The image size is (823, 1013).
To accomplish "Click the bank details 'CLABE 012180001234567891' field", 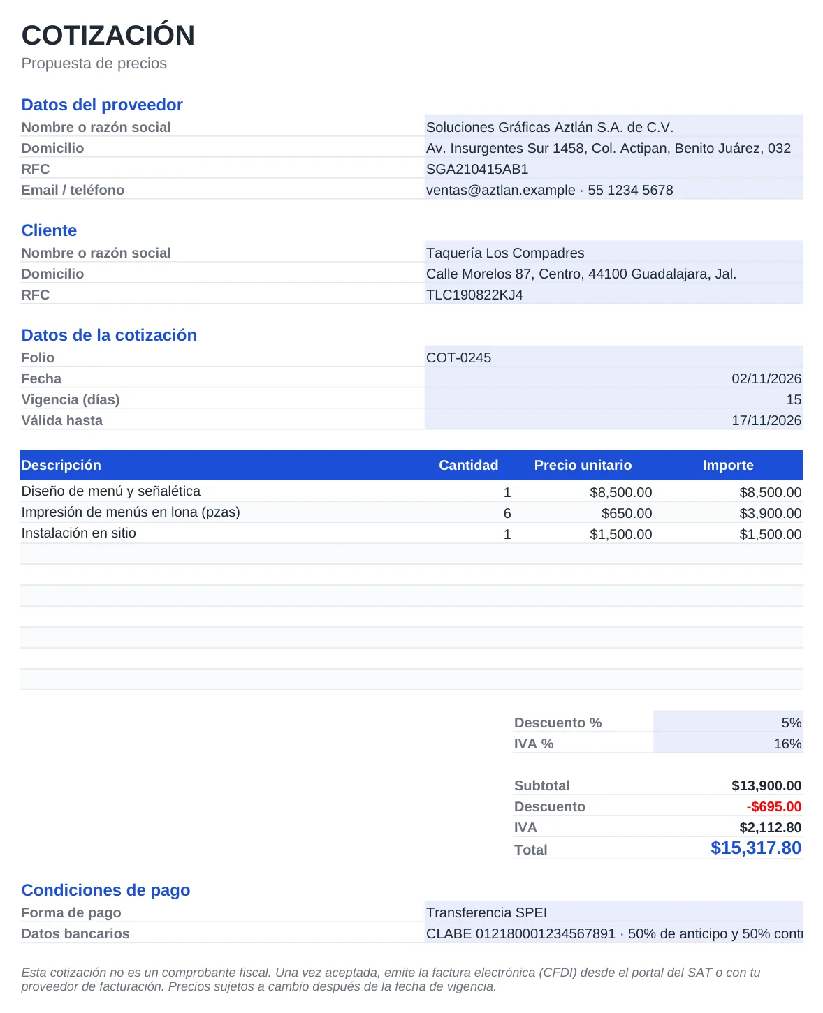I will (613, 933).
